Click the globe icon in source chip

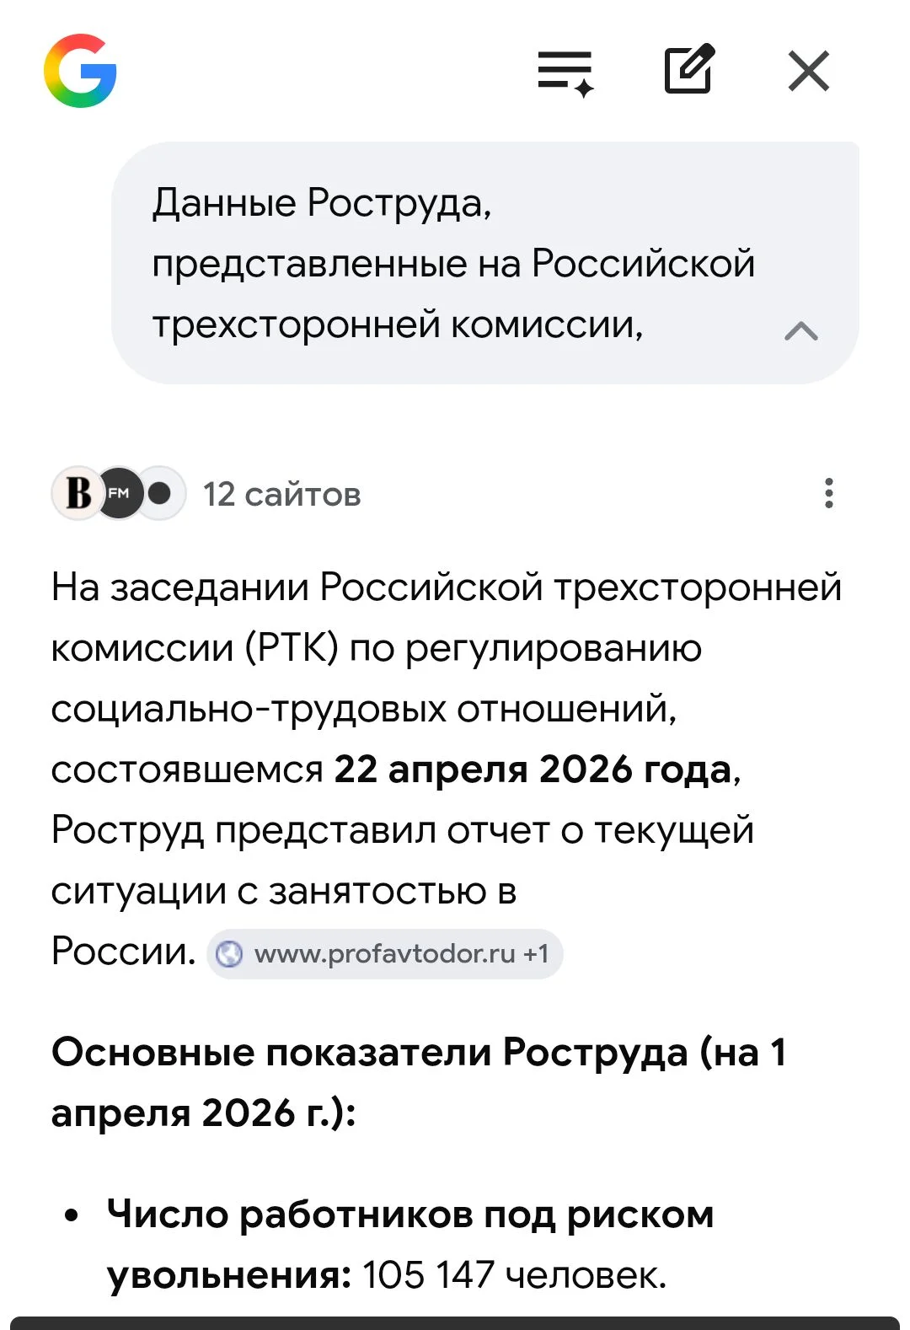click(x=229, y=954)
